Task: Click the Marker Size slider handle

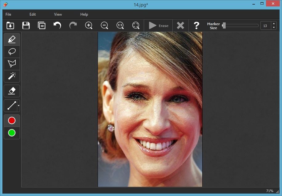Action: pos(224,25)
